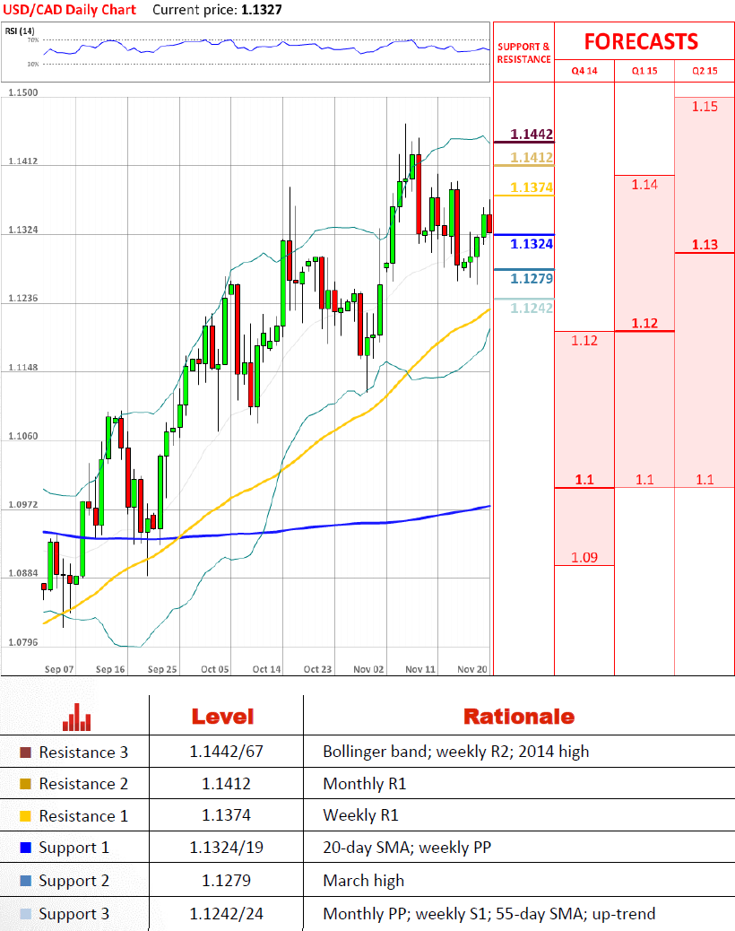735x931 pixels.
Task: Select the Q1 15 forecast column header
Action: click(644, 71)
